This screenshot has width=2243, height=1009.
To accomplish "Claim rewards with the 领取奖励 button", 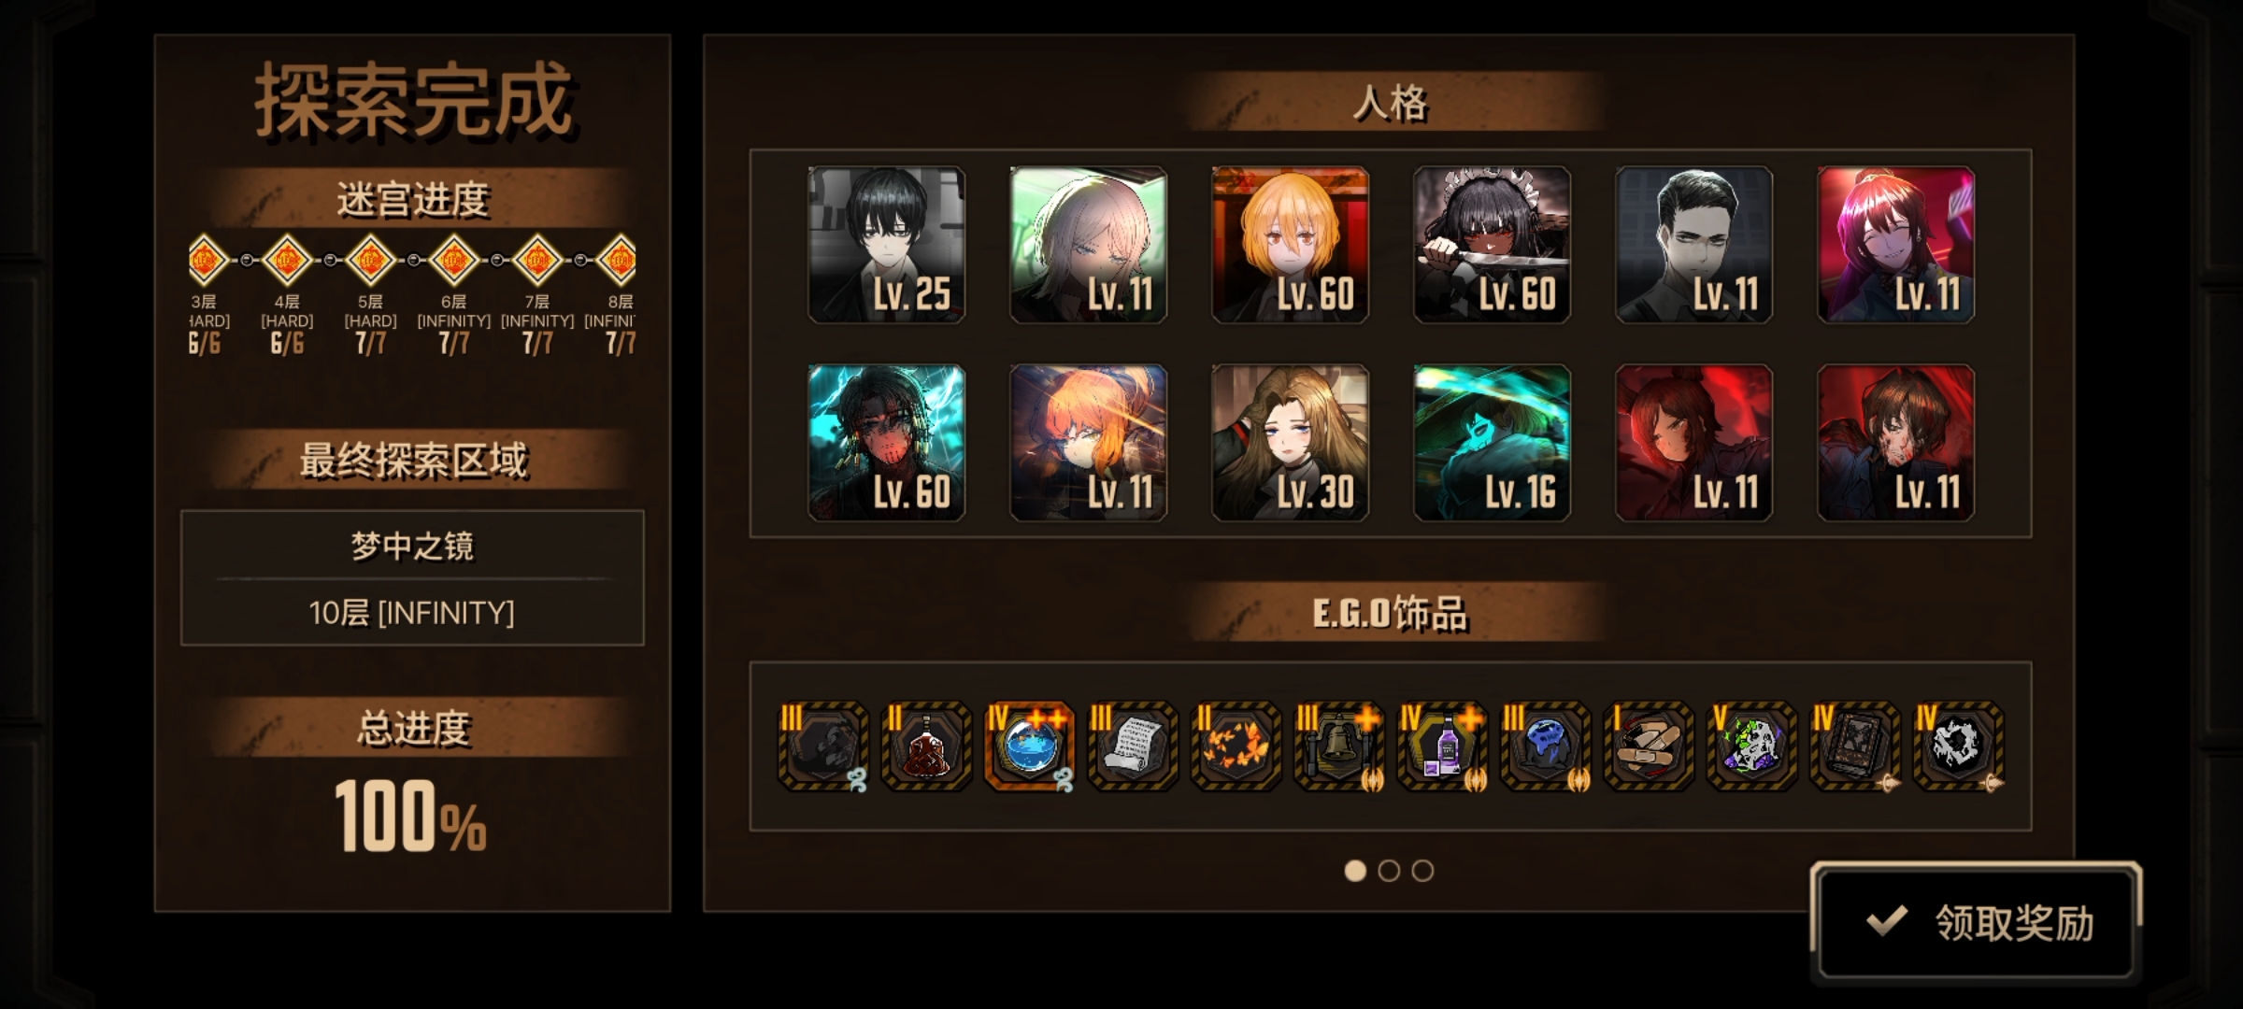I will click(x=1976, y=922).
